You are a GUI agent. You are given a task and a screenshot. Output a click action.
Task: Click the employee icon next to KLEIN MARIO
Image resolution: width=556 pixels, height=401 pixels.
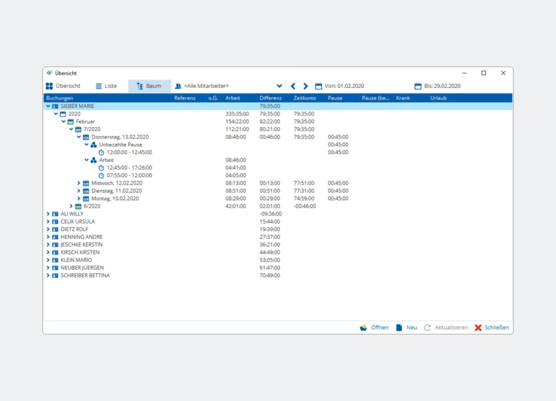(55, 260)
